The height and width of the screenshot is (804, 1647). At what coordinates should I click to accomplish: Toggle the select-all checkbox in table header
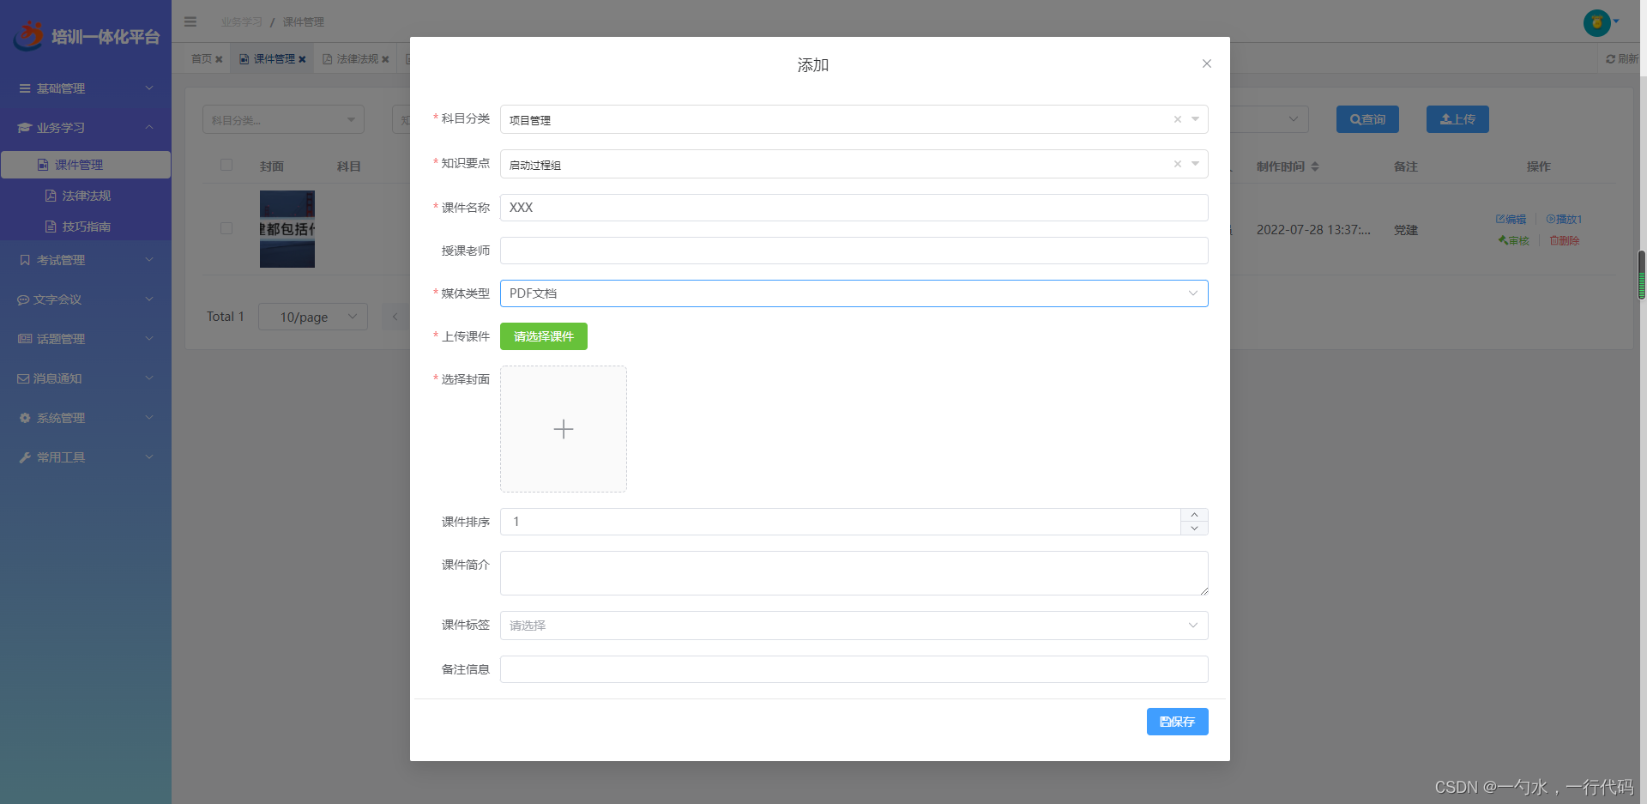pyautogui.click(x=226, y=165)
